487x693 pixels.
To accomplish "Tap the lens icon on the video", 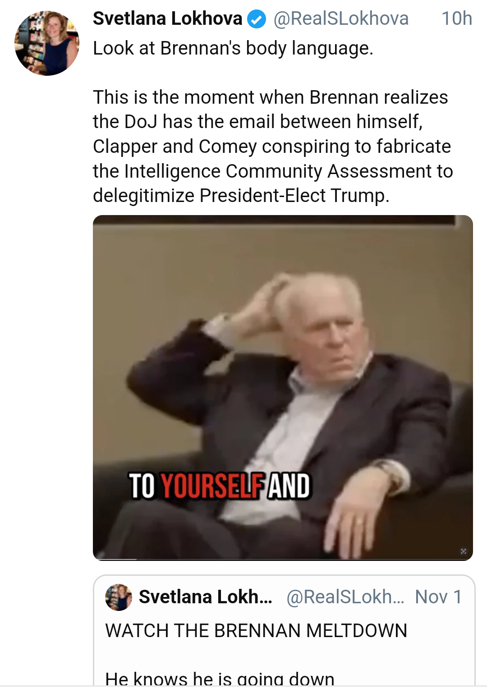I will (x=463, y=551).
